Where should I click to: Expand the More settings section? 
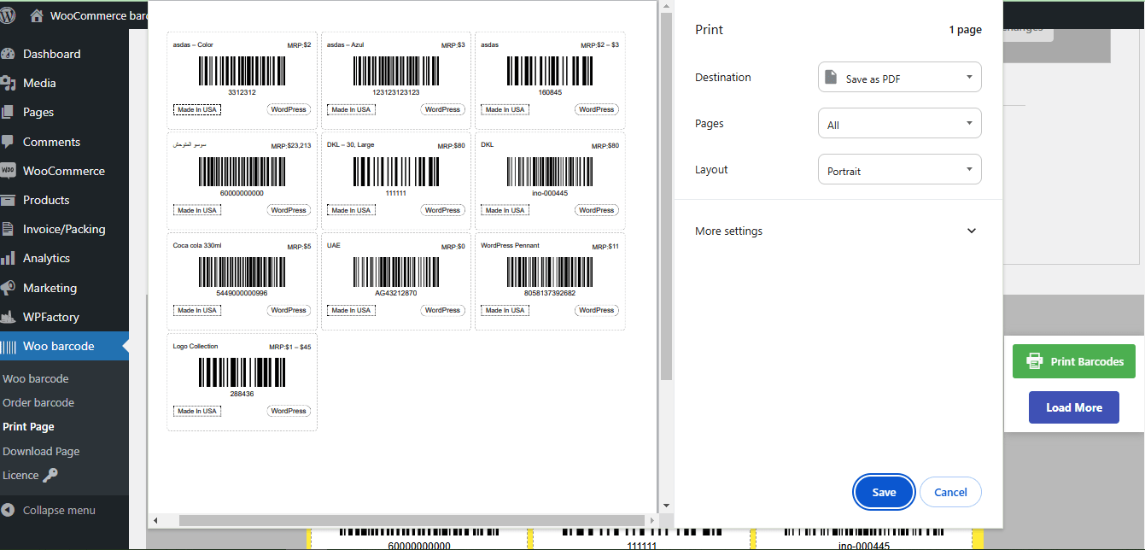tap(836, 231)
